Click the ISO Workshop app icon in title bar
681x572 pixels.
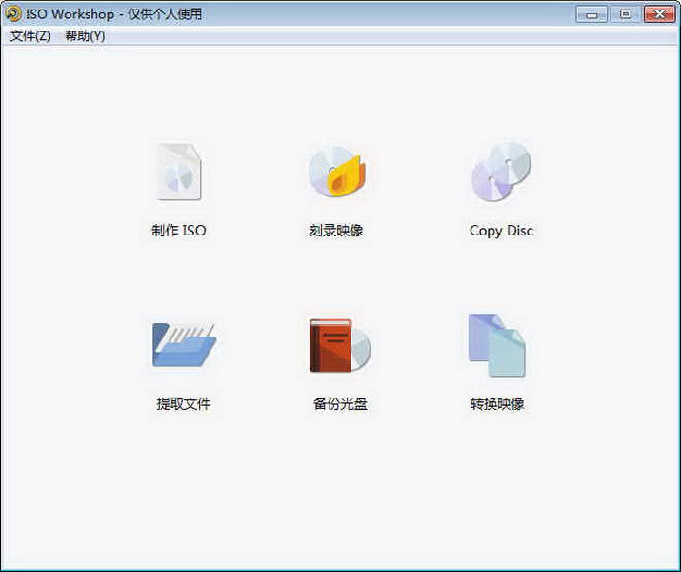[x=13, y=14]
